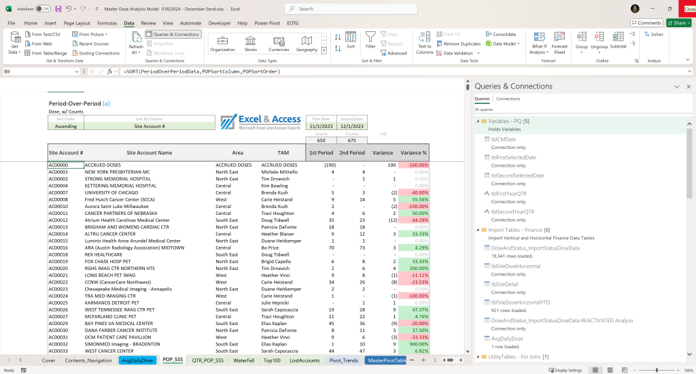Import data From Text/CSV
This screenshot has width=696, height=374.
[x=43, y=34]
